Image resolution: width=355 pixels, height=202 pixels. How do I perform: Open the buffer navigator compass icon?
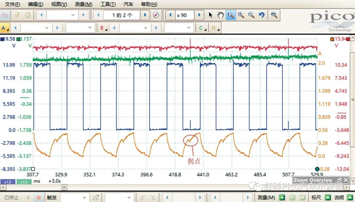pos(156,15)
